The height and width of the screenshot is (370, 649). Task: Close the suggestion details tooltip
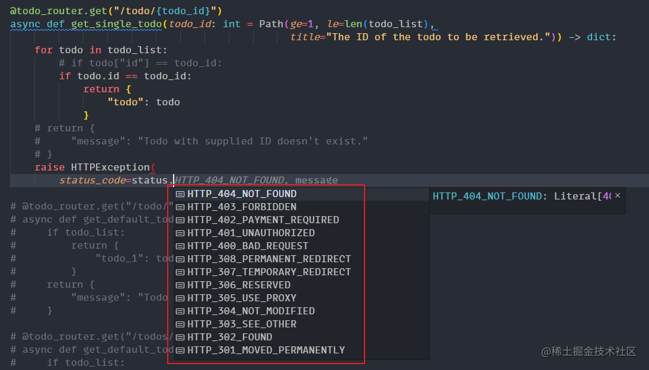tap(618, 195)
